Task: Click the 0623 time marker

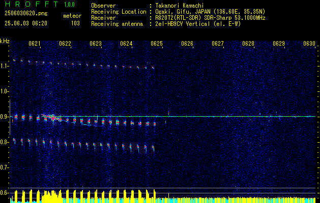Action: coord(96,43)
